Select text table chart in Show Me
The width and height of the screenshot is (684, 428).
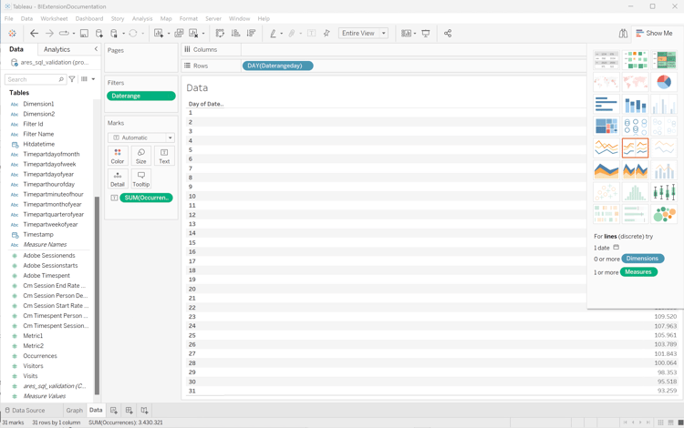tap(606, 60)
